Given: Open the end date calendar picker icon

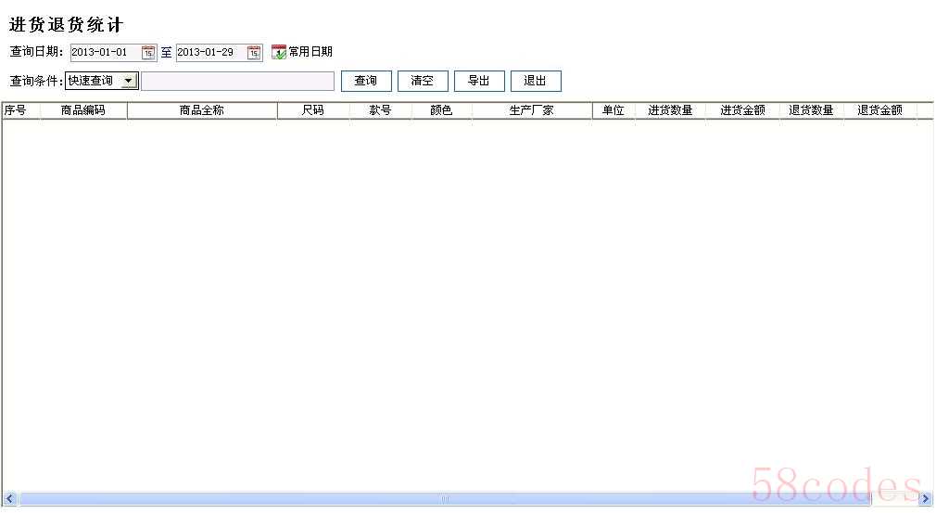Looking at the screenshot, I should click(254, 53).
